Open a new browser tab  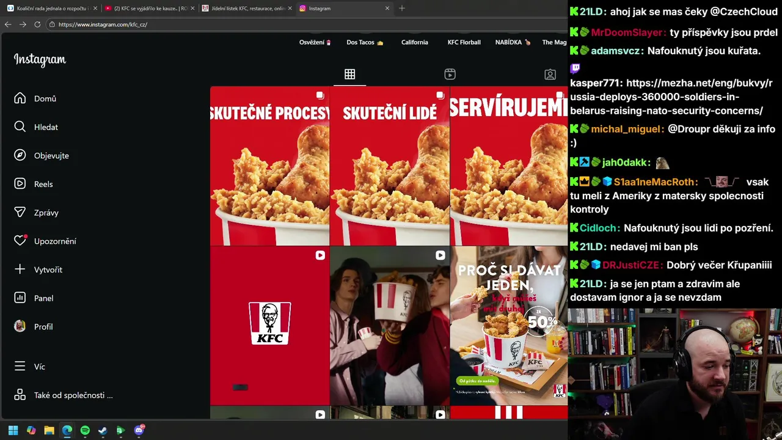coord(401,9)
